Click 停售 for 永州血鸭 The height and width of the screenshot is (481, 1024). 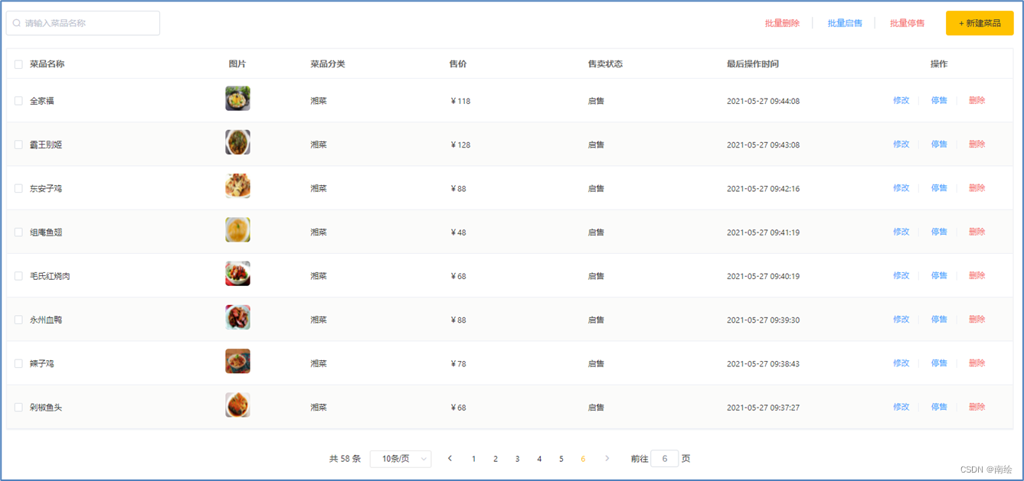click(x=939, y=319)
